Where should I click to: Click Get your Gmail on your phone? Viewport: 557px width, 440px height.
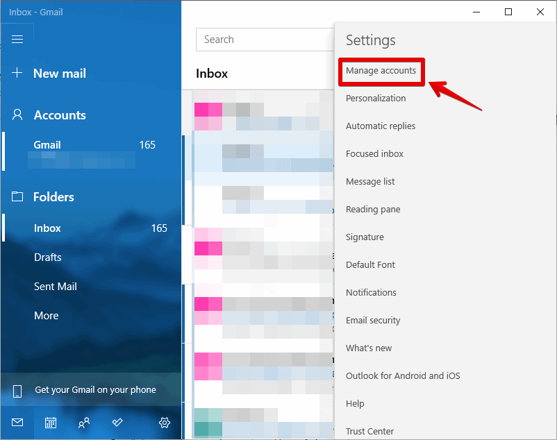95,389
